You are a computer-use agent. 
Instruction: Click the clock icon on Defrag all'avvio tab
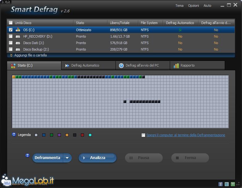tap(121, 66)
